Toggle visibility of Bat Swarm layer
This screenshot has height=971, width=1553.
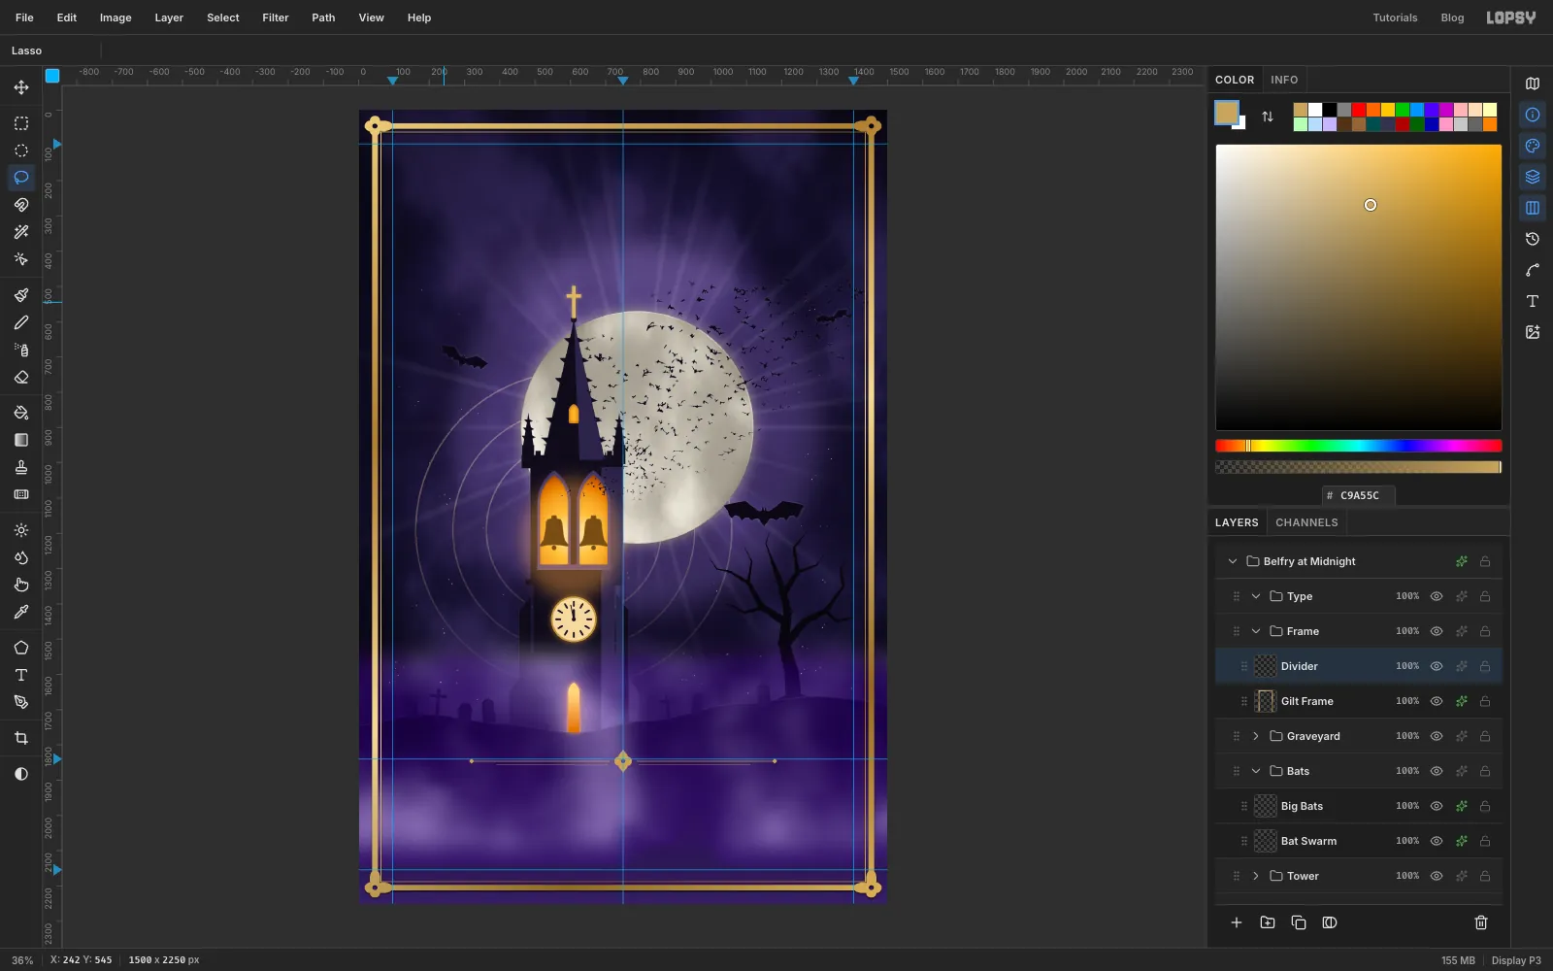(1437, 841)
